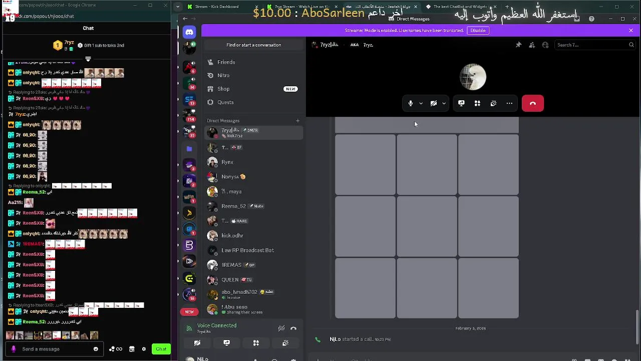
Task: Open camera options arrow in call controls
Action: 444,103
